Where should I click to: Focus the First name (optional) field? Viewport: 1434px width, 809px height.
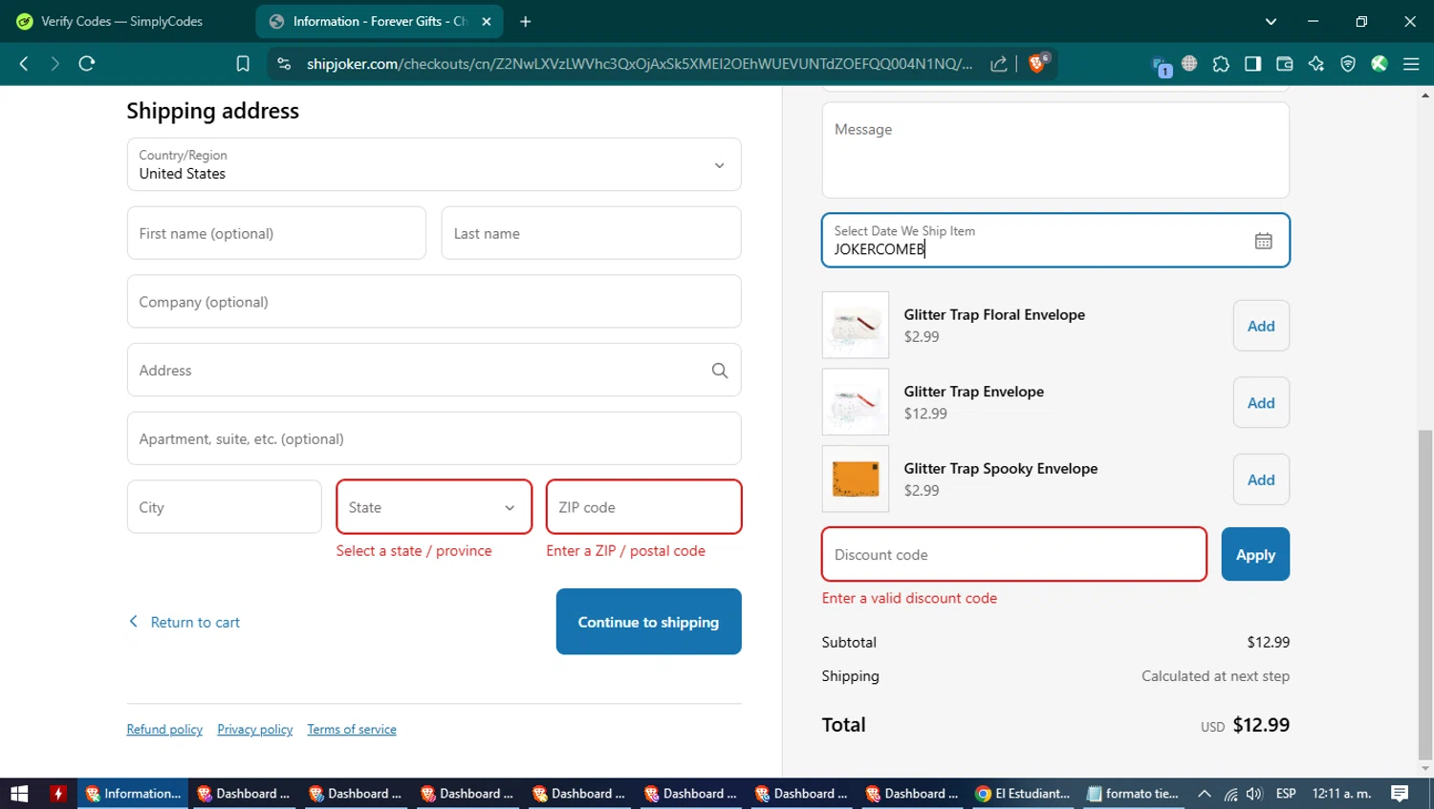[x=276, y=233]
